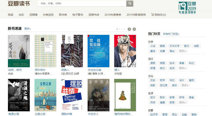The height and width of the screenshot is (116, 212).
Task: Select the 旅行 tag
Action: tap(153, 97)
